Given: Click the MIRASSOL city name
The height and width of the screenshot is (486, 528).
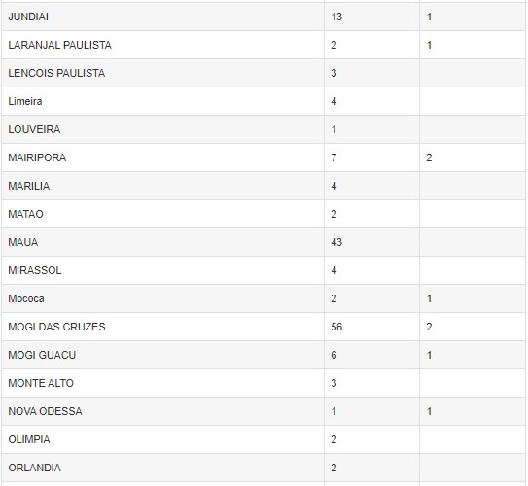Looking at the screenshot, I should (35, 270).
